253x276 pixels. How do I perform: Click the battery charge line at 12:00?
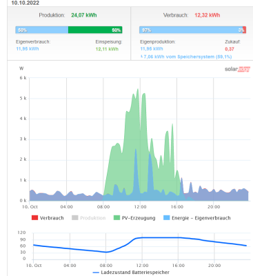(x=142, y=237)
